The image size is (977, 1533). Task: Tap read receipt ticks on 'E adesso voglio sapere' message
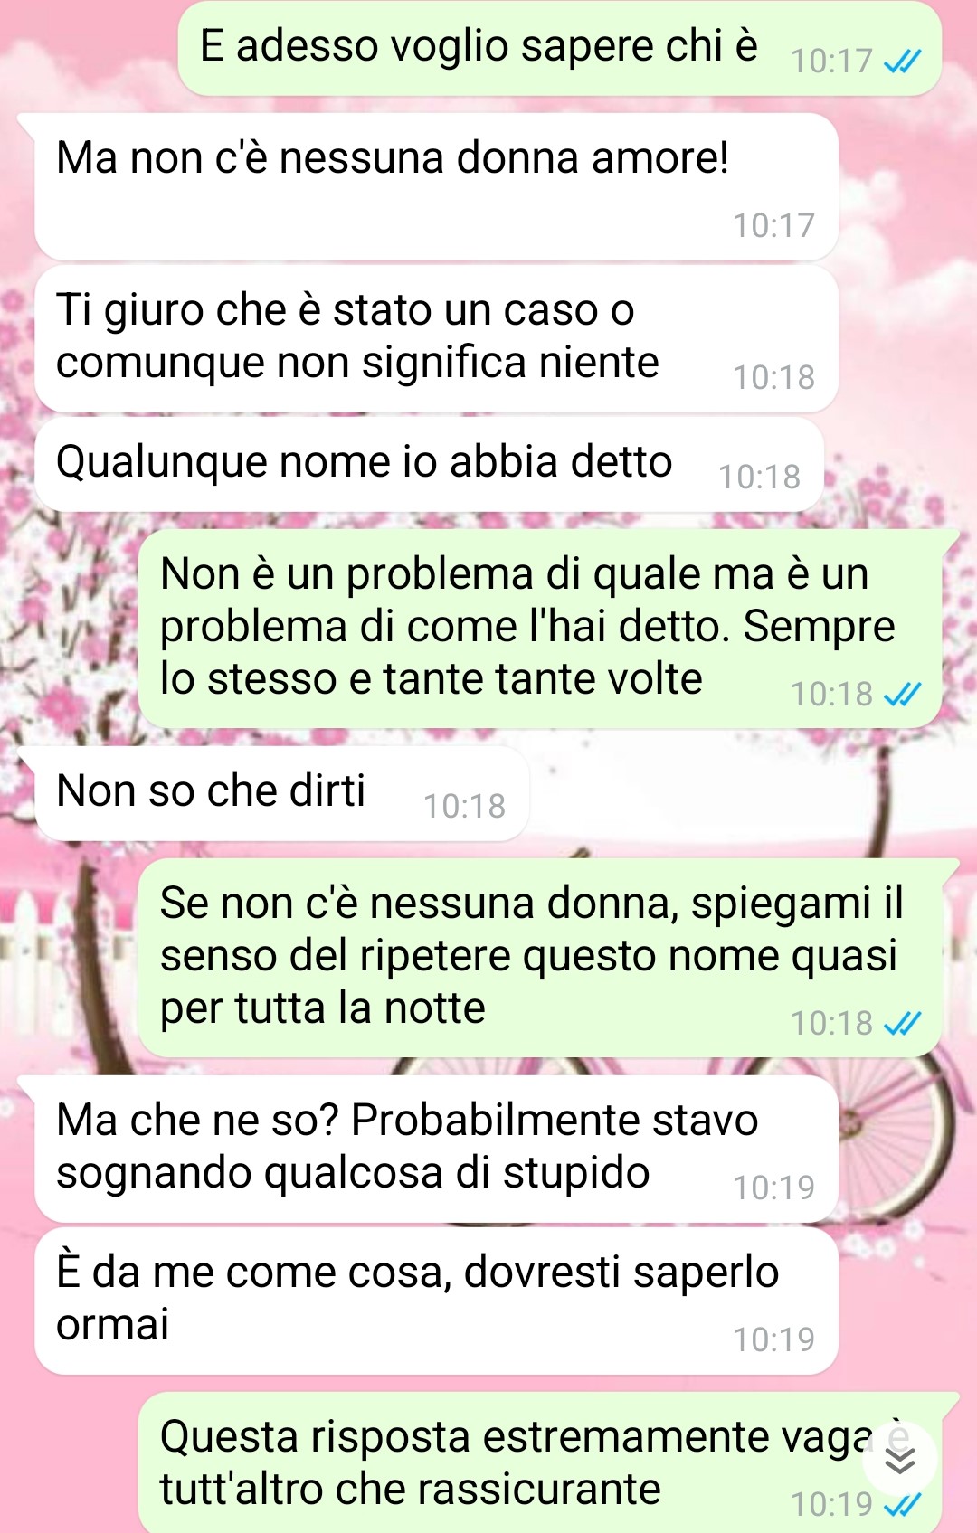[x=902, y=62]
